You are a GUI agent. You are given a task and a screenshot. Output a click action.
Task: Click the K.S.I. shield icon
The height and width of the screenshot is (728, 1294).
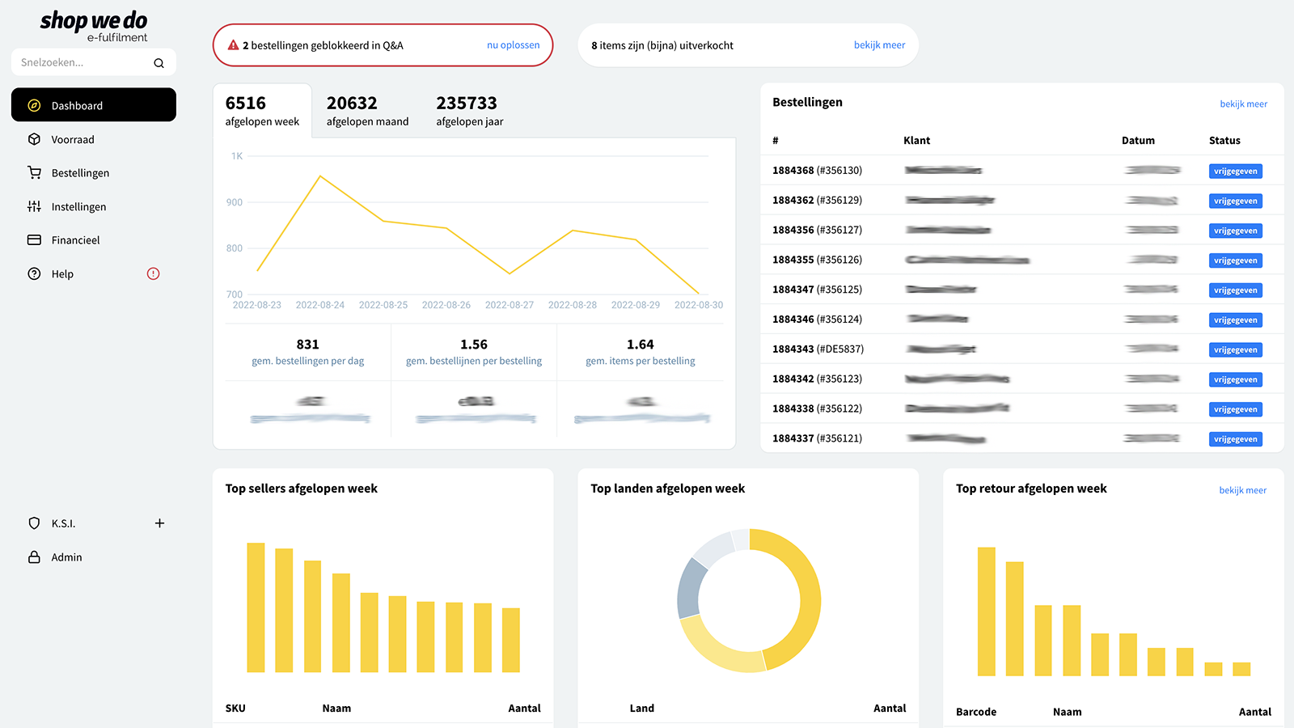34,523
